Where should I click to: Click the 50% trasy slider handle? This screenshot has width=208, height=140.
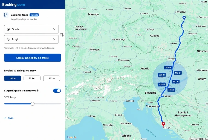coord(33,104)
